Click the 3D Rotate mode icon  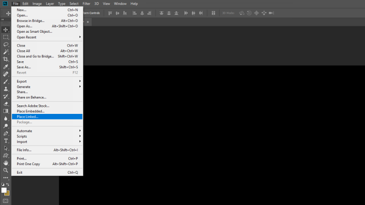[241, 13]
